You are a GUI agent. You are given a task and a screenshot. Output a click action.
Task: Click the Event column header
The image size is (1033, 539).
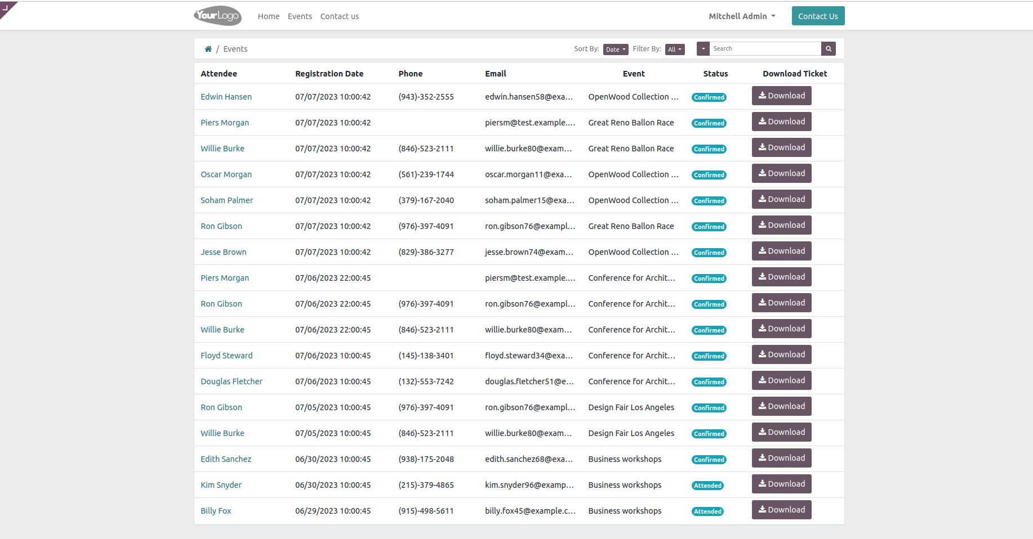[634, 74]
